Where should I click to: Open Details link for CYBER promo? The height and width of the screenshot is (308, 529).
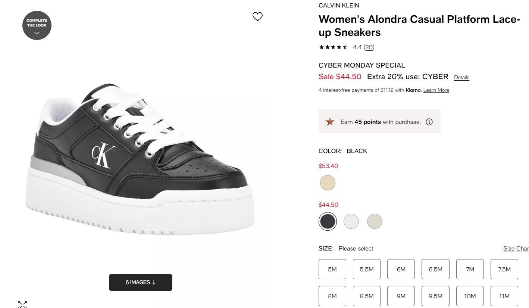(x=461, y=78)
